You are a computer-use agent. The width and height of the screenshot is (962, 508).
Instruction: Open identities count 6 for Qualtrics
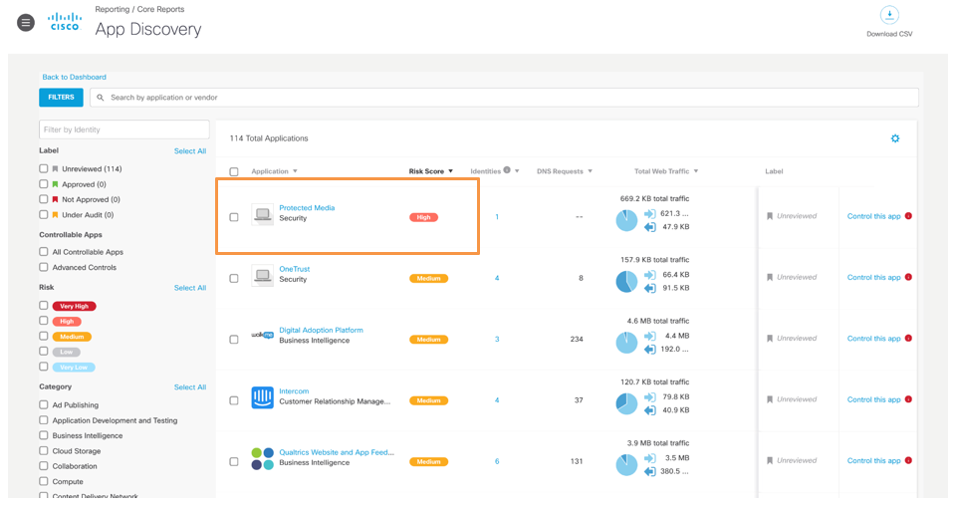(x=497, y=461)
